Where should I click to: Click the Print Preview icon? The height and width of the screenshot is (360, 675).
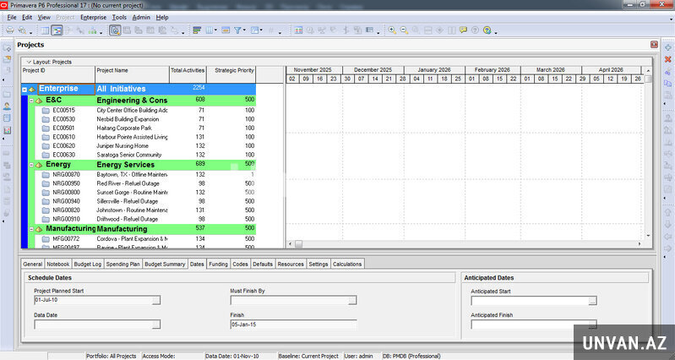point(22,30)
